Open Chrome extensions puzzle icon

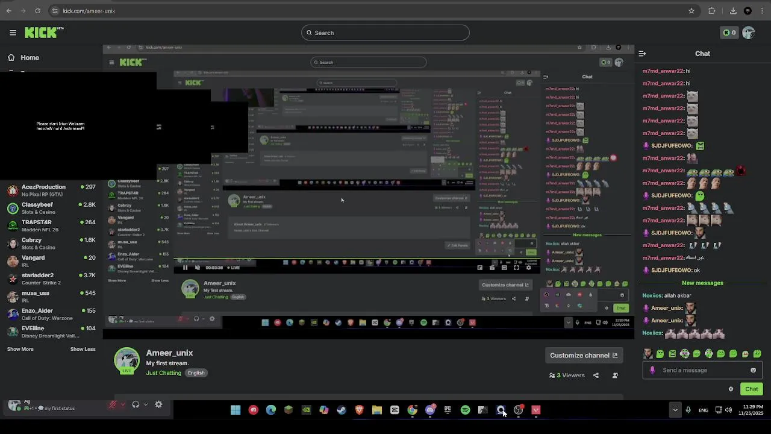click(x=712, y=11)
